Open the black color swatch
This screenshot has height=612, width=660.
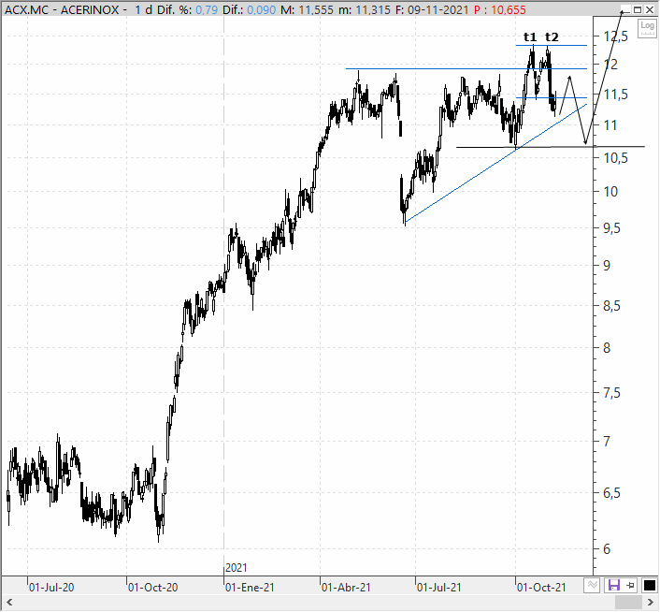click(x=650, y=585)
